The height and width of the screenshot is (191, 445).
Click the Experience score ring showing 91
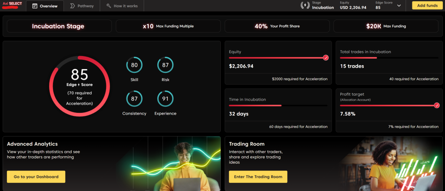pos(165,99)
